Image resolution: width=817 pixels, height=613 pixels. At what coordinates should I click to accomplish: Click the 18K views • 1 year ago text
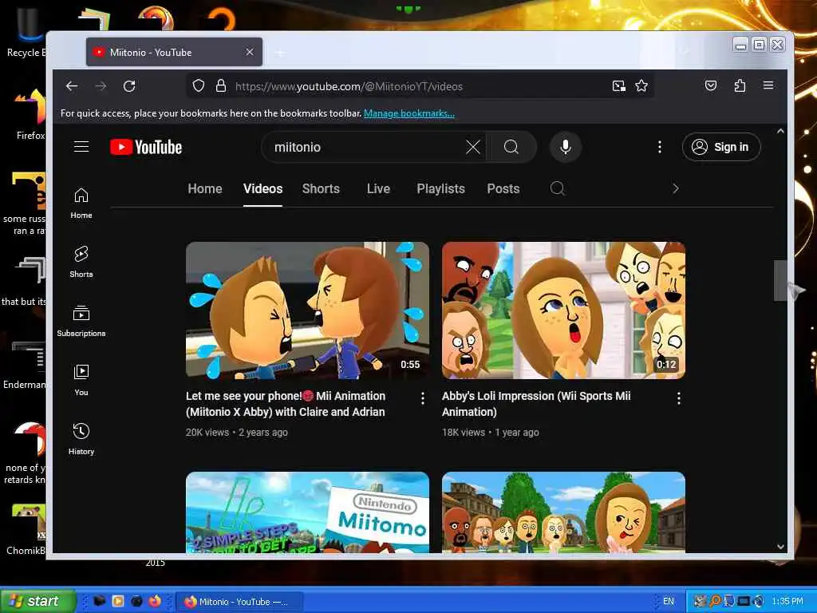491,432
